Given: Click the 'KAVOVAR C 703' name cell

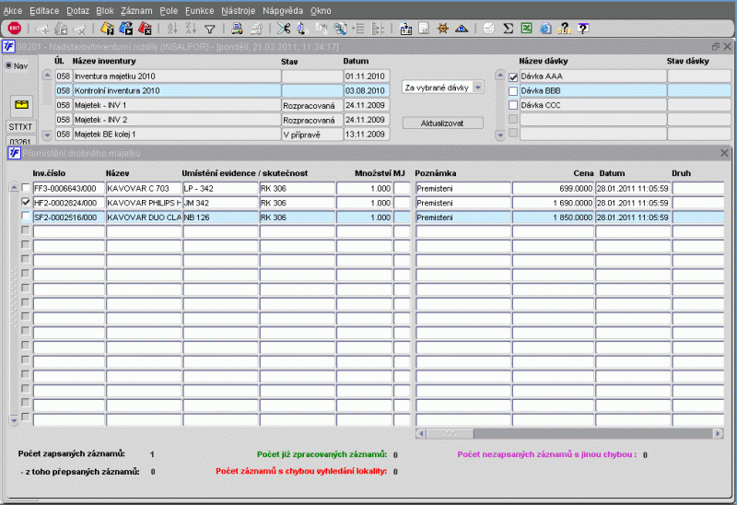Looking at the screenshot, I should click(x=144, y=189).
